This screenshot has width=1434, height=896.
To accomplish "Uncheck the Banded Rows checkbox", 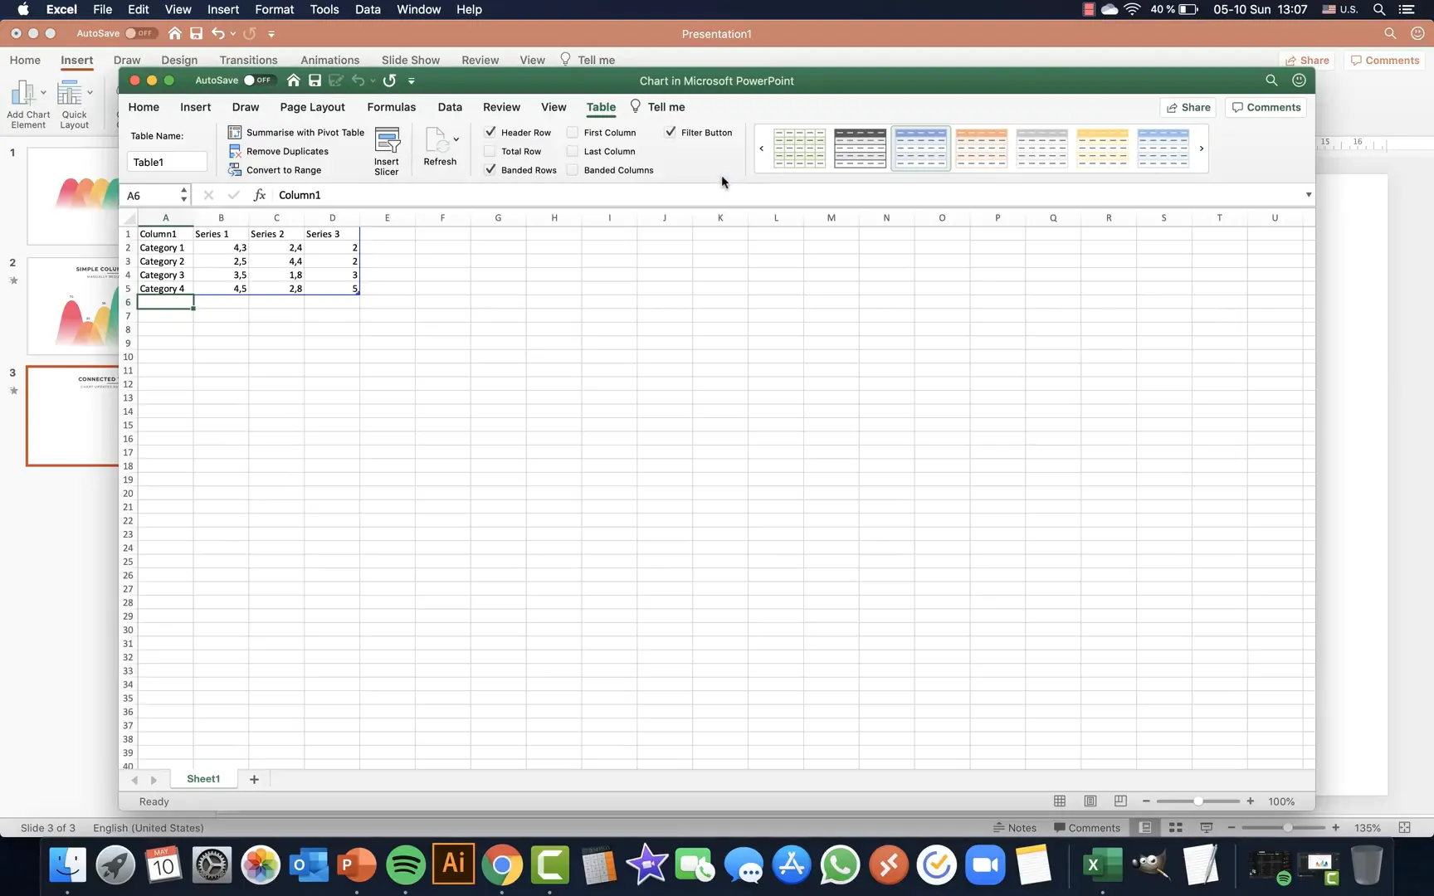I will pos(490,169).
